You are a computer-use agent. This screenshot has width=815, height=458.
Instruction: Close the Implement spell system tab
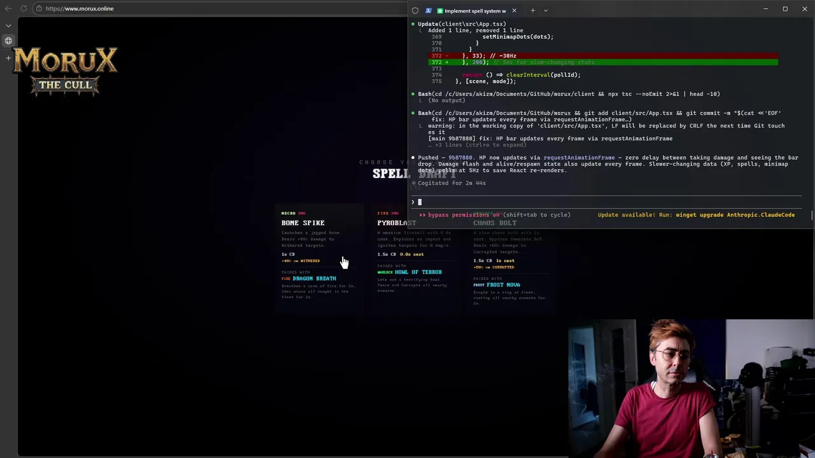[514, 10]
